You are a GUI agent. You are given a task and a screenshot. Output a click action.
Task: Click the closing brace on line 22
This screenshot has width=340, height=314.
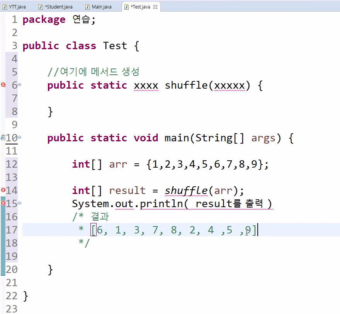(x=25, y=296)
